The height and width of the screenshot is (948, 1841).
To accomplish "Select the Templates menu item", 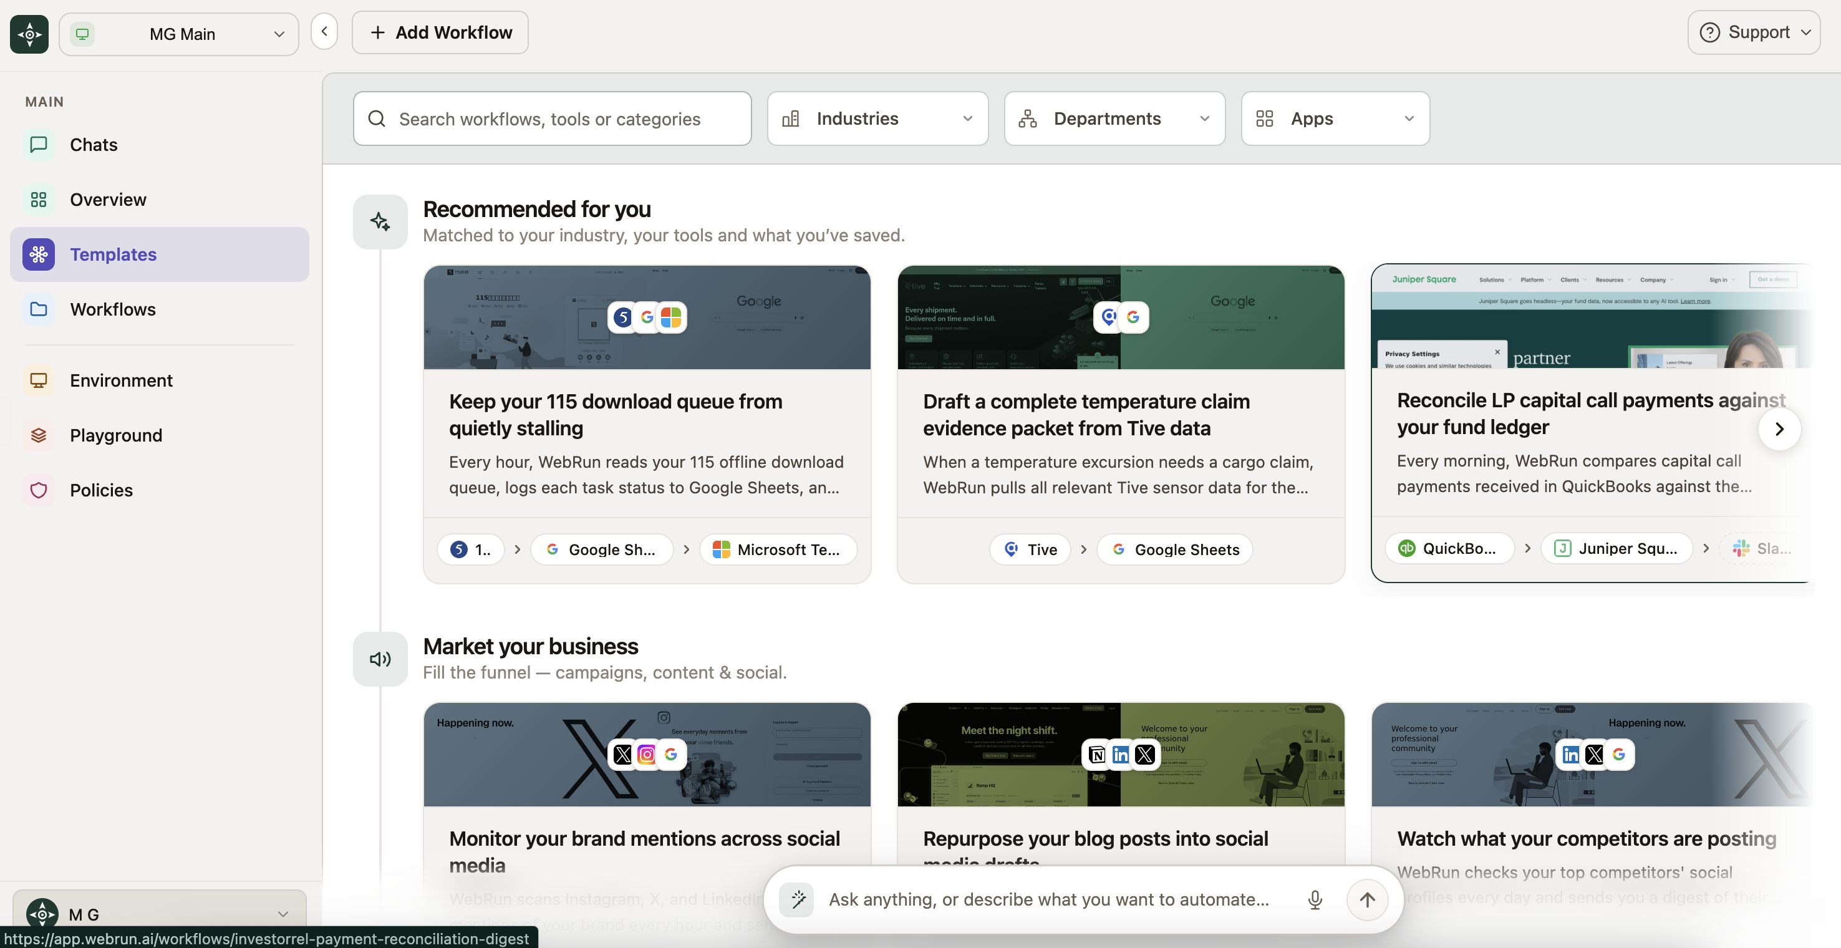I will click(160, 254).
